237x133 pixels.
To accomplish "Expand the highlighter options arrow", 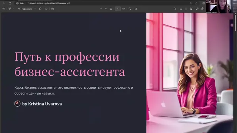I will pyautogui.click(x=13, y=9).
